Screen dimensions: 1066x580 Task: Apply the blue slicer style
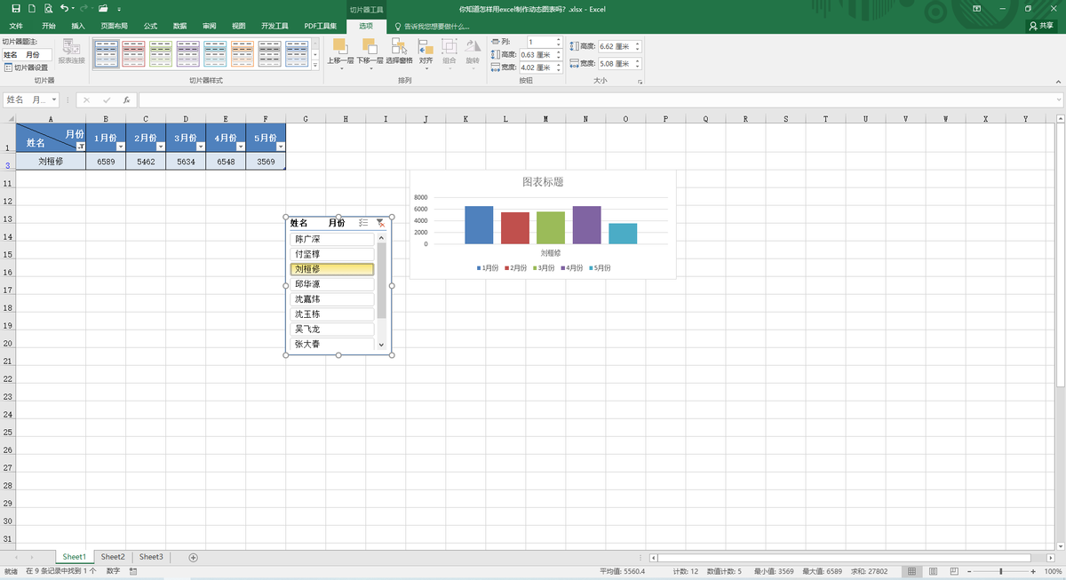(107, 54)
